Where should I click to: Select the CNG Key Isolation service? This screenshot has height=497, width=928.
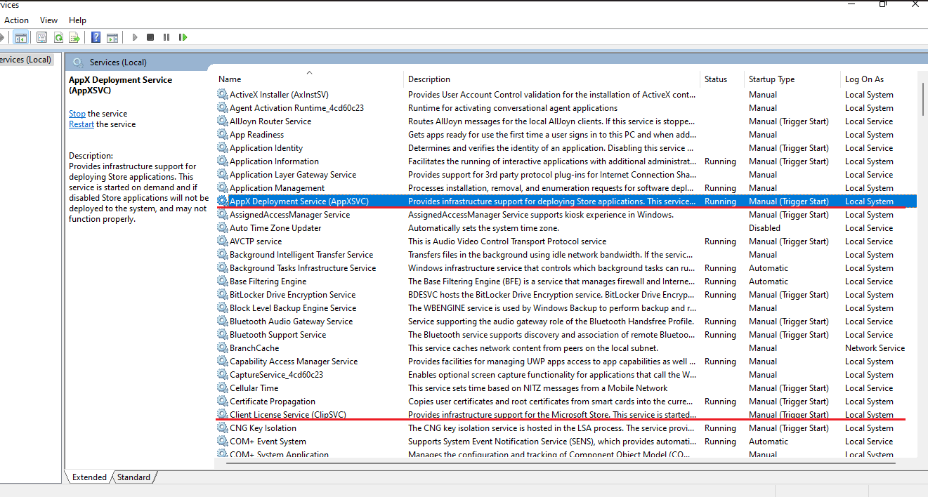point(263,428)
